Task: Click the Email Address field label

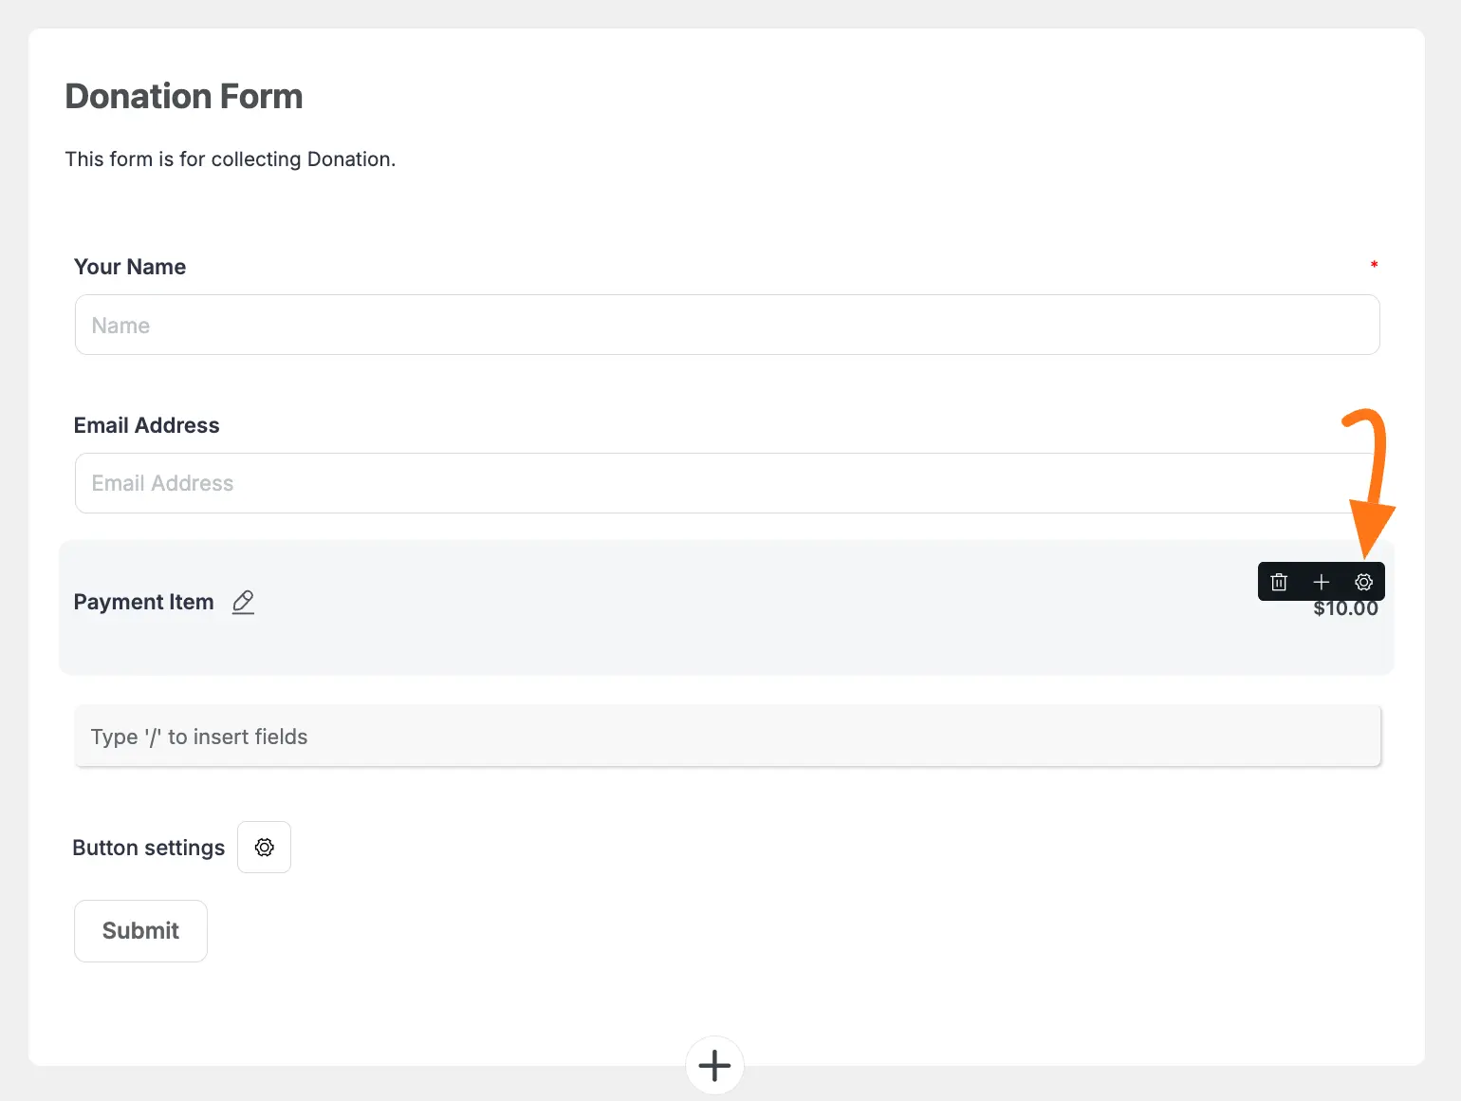Action: pyautogui.click(x=147, y=425)
